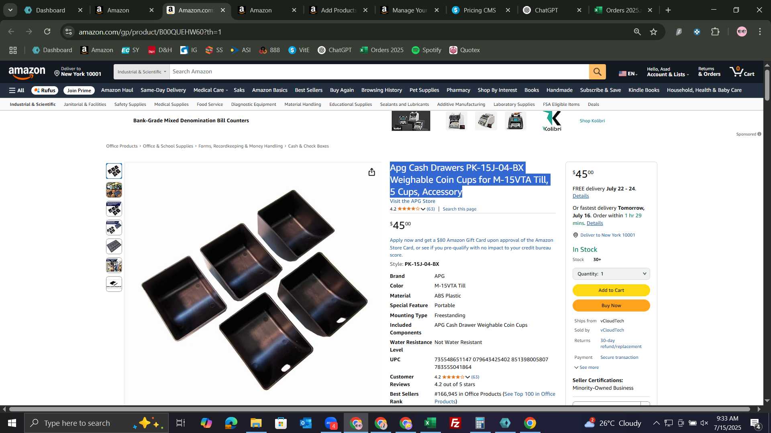Click the Kolibri bill counter sponsored thumbnail

pos(410,121)
